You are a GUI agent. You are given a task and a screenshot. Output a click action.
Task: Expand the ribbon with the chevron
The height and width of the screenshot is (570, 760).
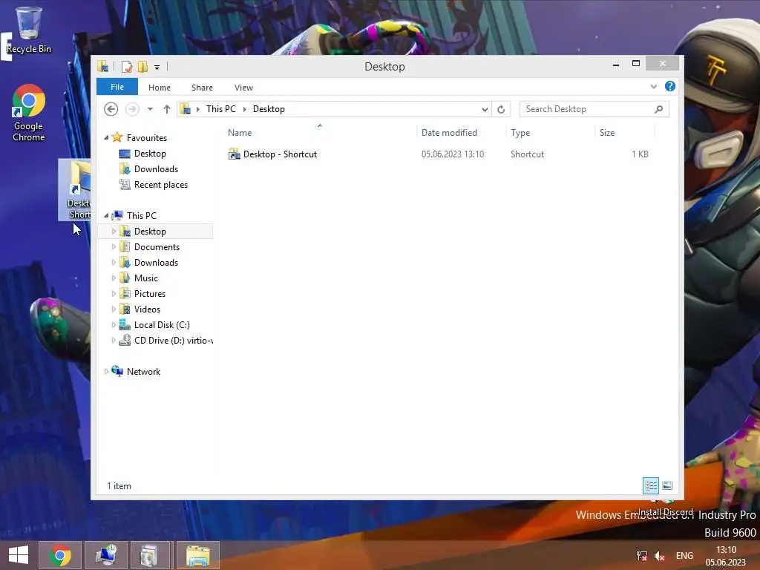pos(653,86)
